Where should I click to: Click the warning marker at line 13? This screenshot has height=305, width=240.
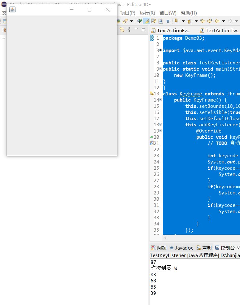(x=152, y=94)
